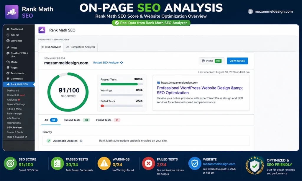Click the footer mozammeldesign.com website link
Screen dimensions: 302x181
click(x=219, y=164)
